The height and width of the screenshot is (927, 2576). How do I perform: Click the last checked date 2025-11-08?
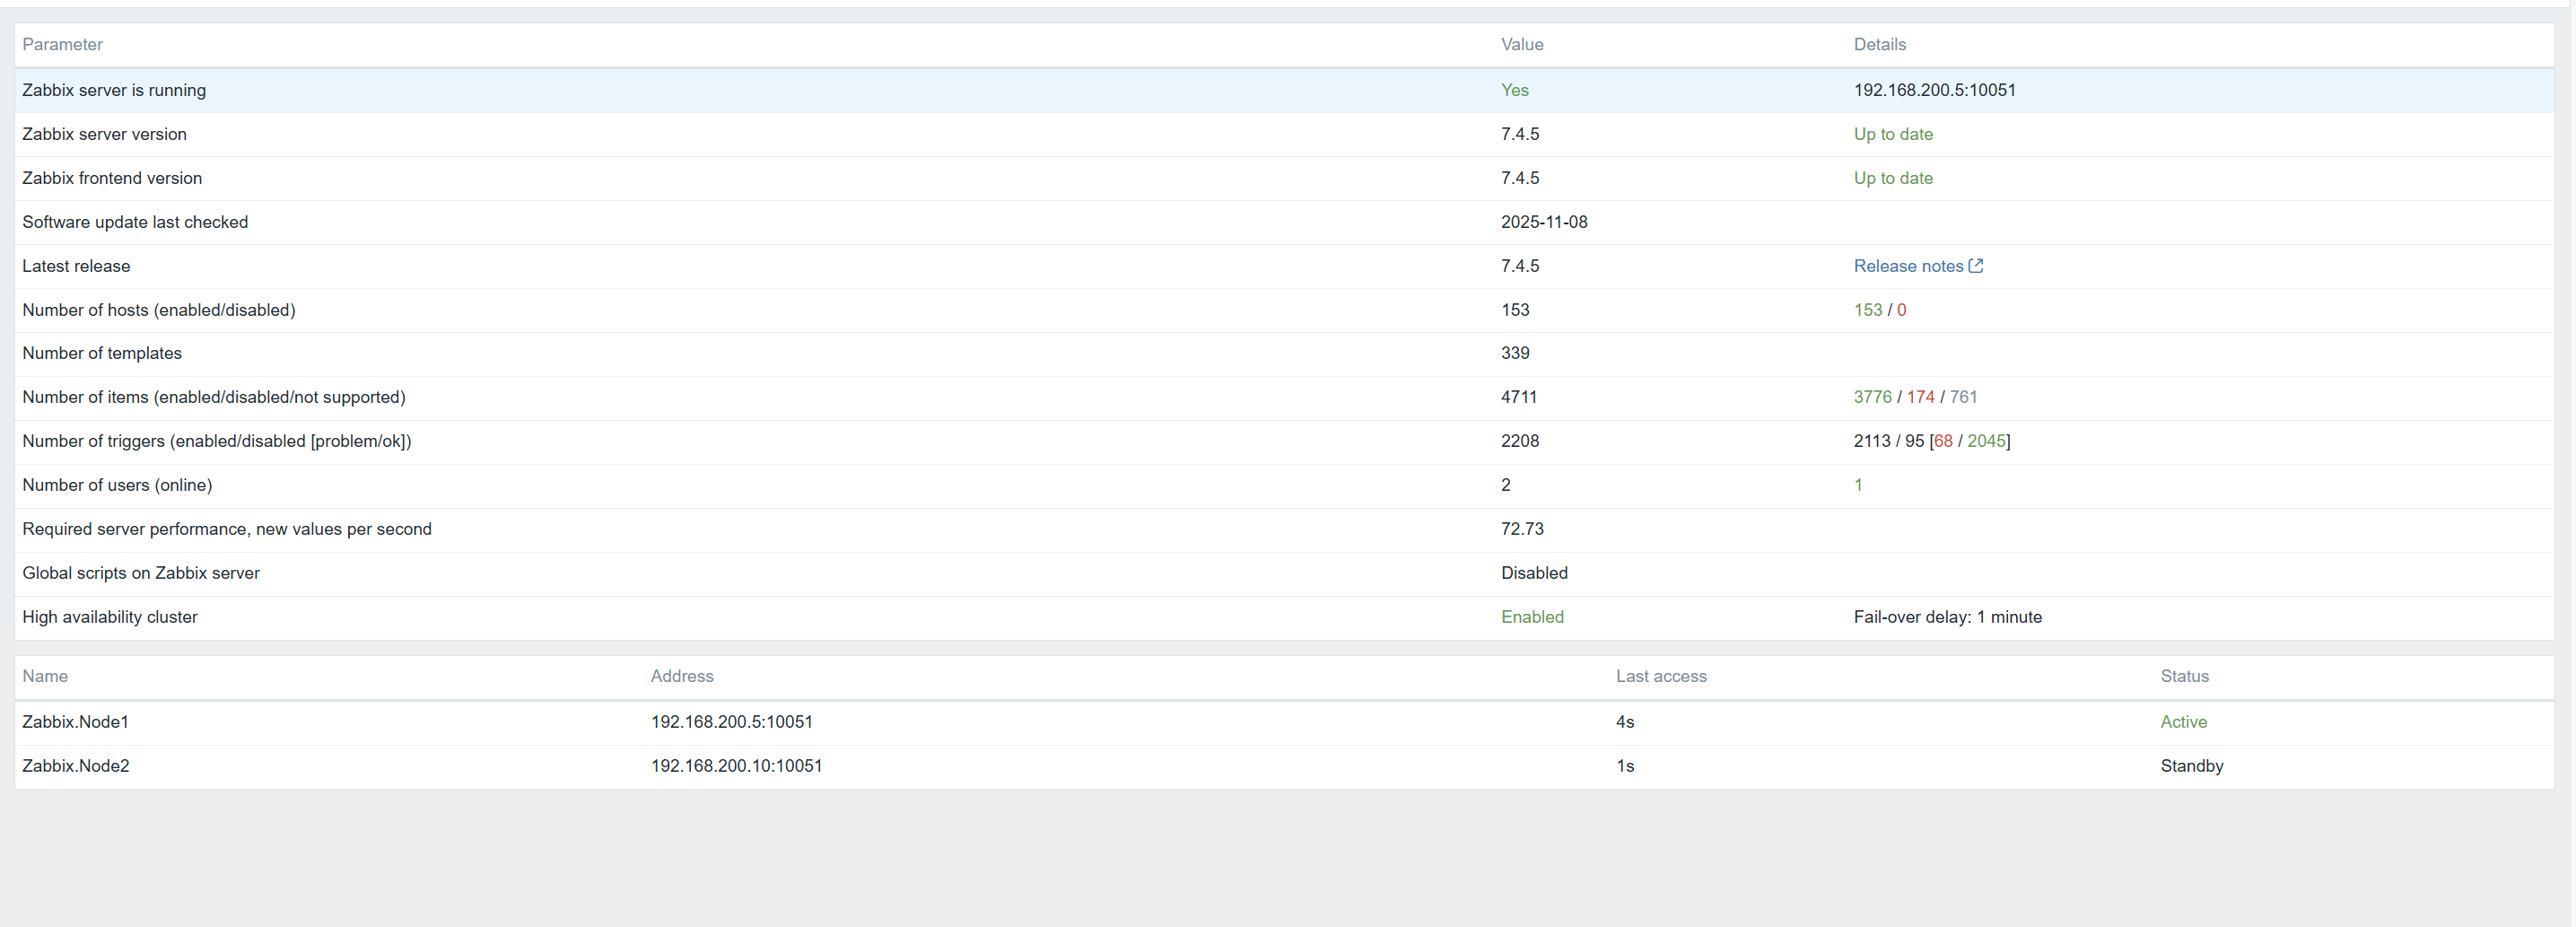point(1544,222)
